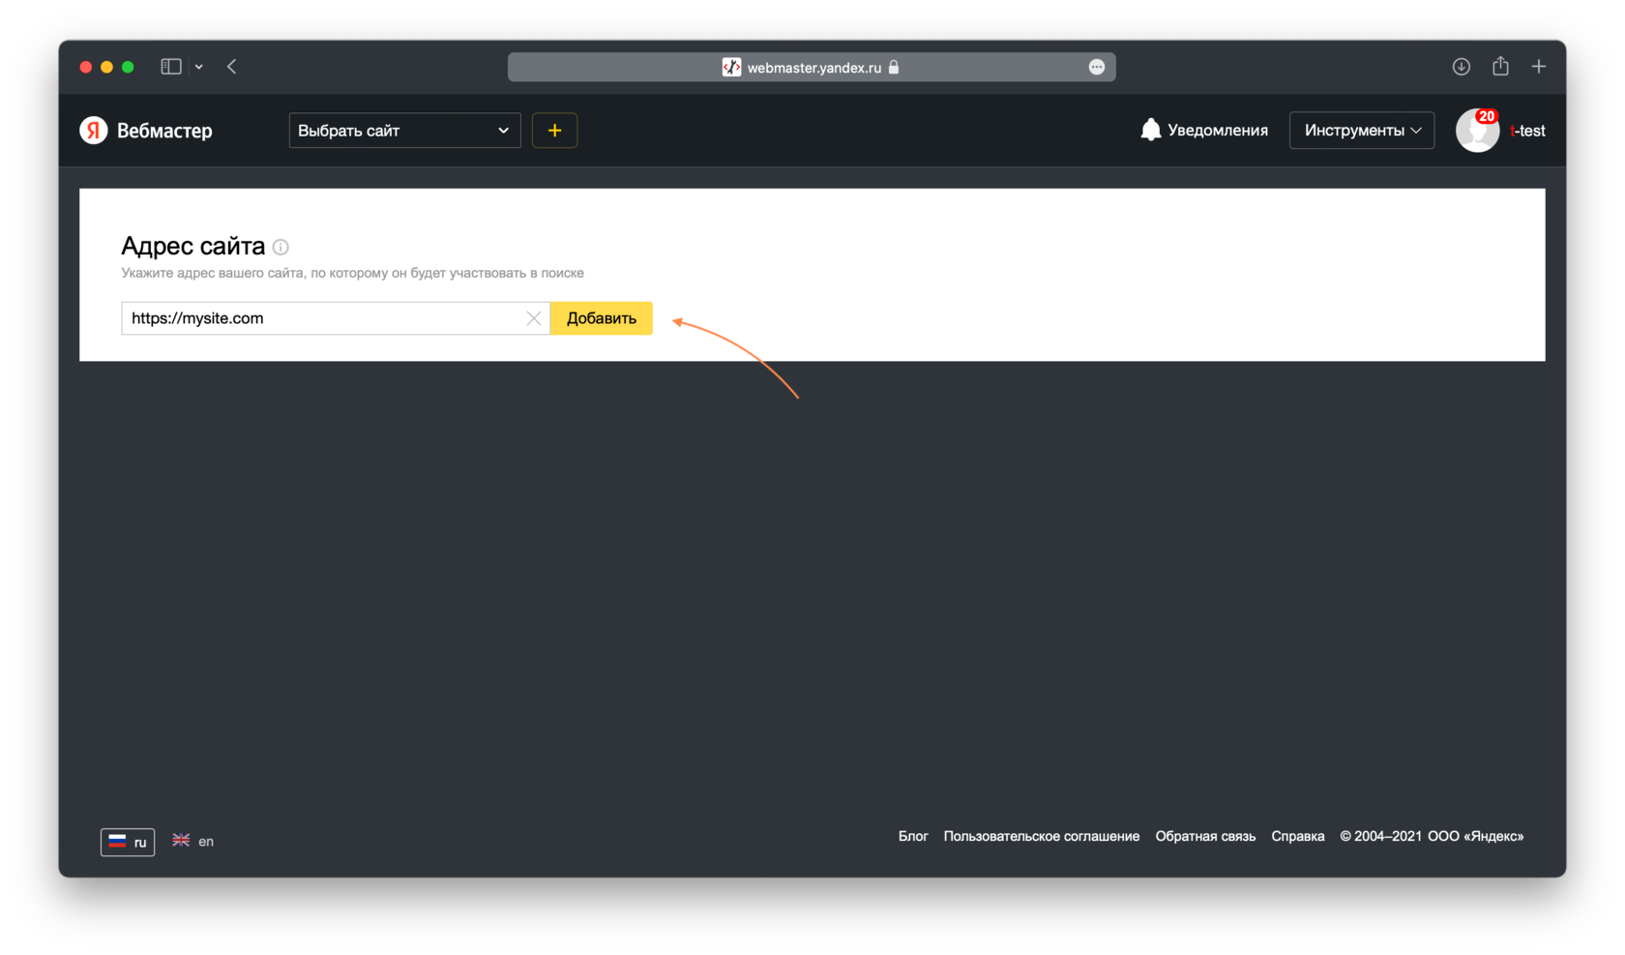1625x955 pixels.
Task: Click the ООО «Яндекс» copyright link
Action: (1476, 836)
